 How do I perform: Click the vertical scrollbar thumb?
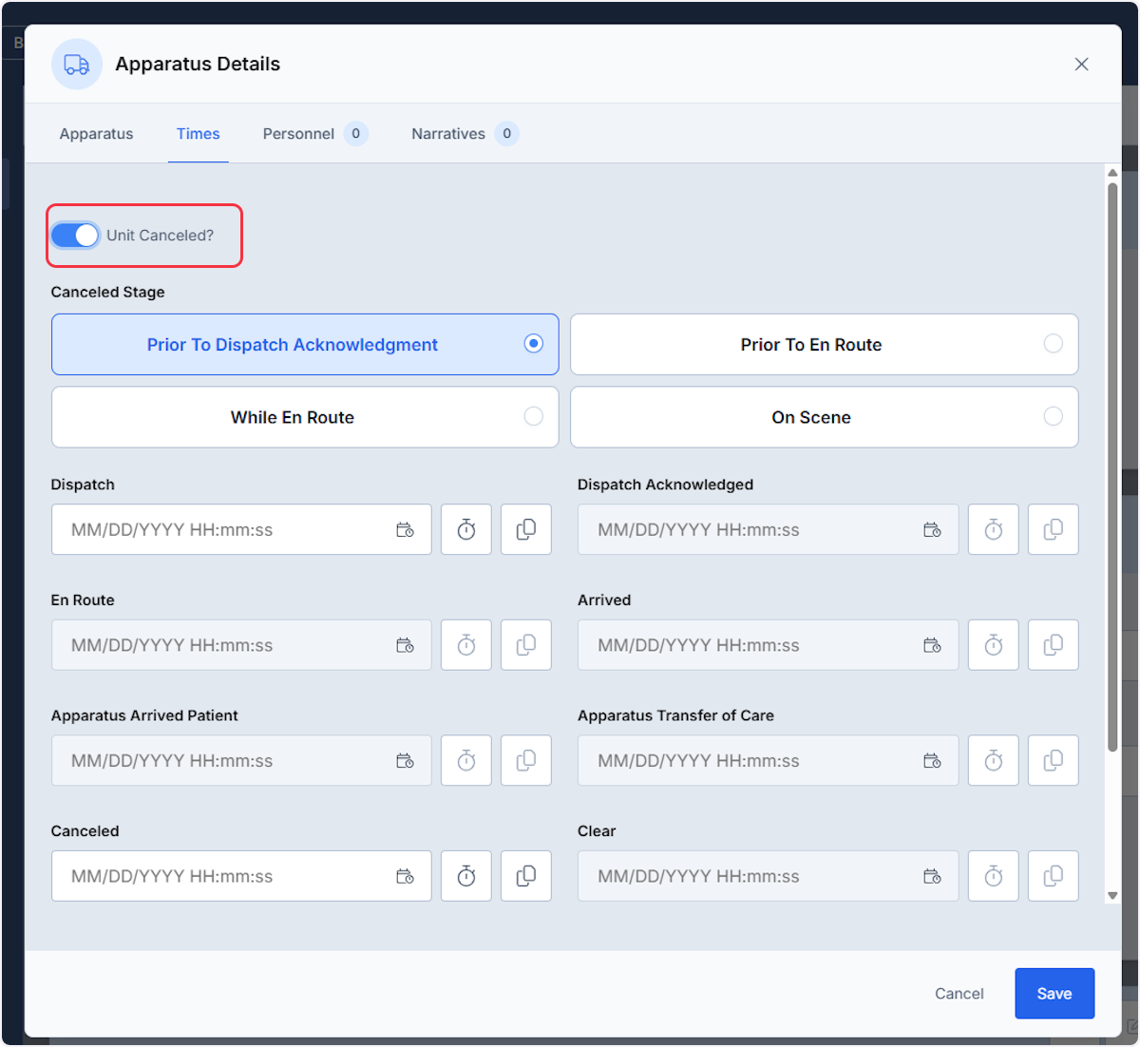click(1112, 467)
